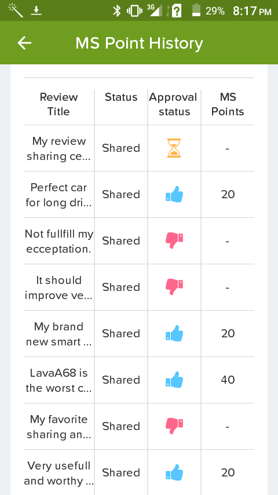
Task: Click thumbs-down icon for It should improve review
Action: (x=174, y=287)
